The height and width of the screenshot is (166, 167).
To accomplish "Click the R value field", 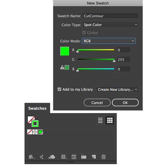I will [124, 50].
